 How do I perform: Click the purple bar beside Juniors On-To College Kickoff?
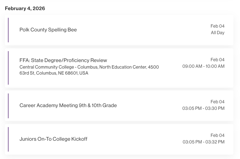[x=8, y=139]
